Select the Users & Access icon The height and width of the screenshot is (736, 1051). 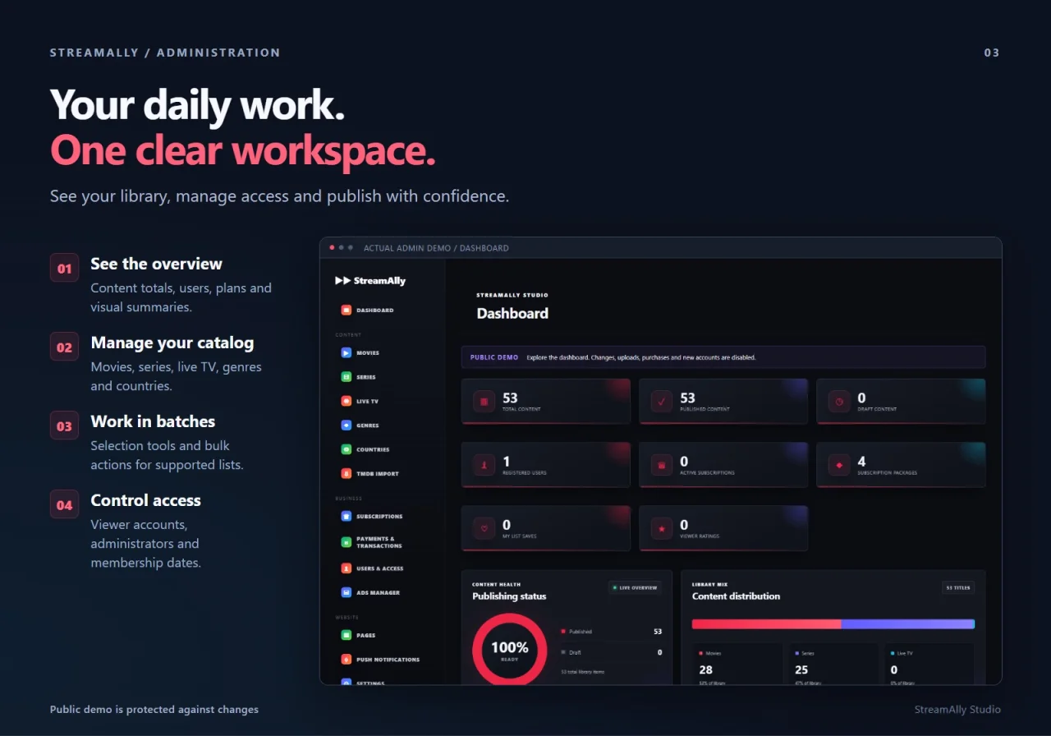(347, 568)
